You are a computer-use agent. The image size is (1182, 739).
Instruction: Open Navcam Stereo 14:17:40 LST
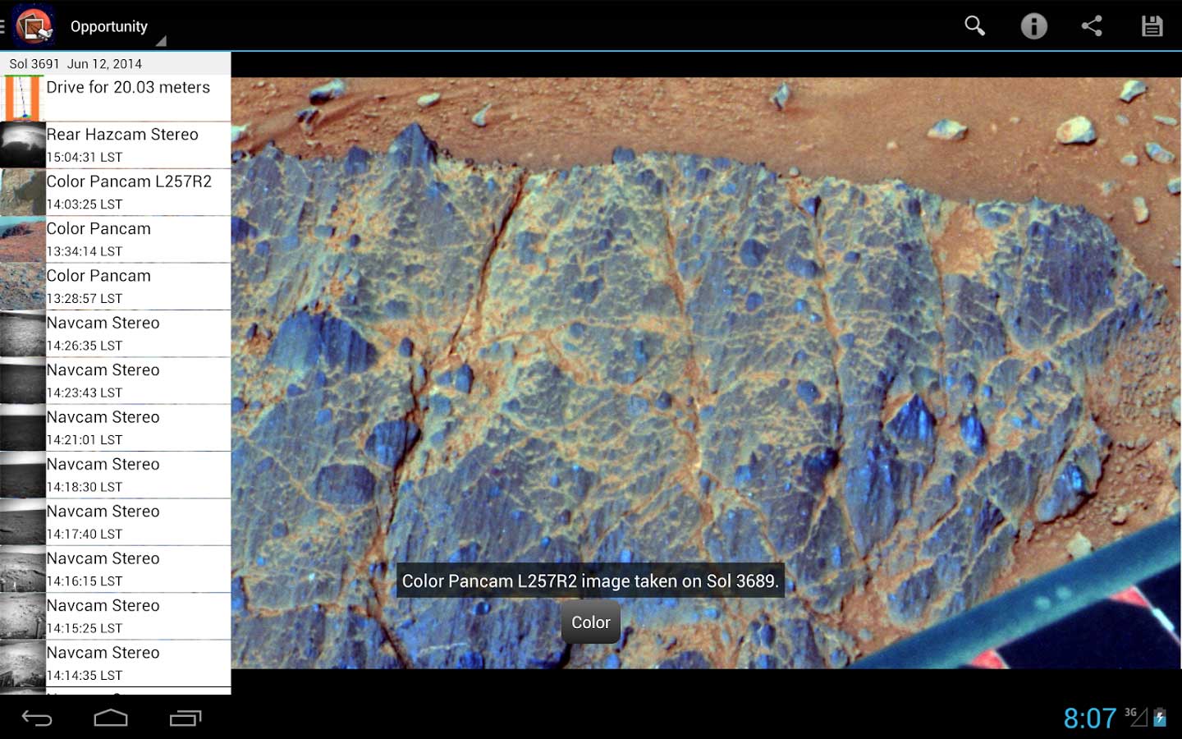pos(115,521)
